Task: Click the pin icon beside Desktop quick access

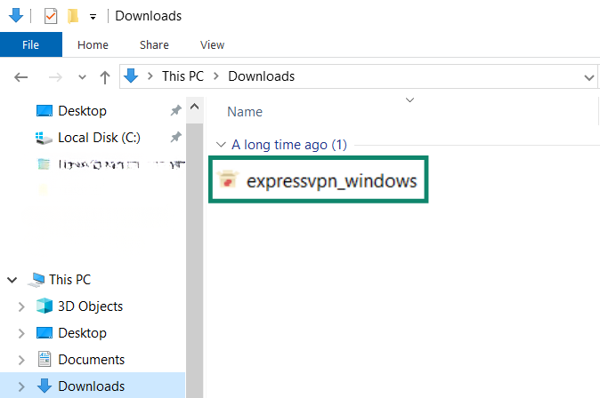Action: tap(176, 111)
